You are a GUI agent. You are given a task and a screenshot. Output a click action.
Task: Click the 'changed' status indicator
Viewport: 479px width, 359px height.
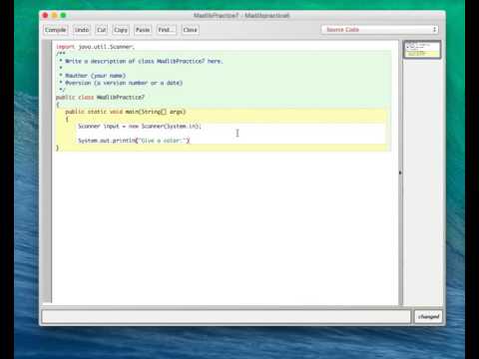click(428, 316)
